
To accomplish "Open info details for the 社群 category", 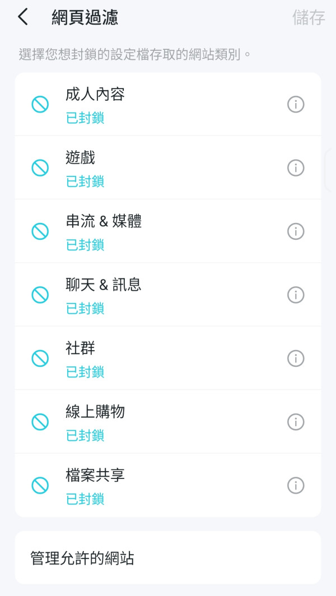I will pos(296,358).
